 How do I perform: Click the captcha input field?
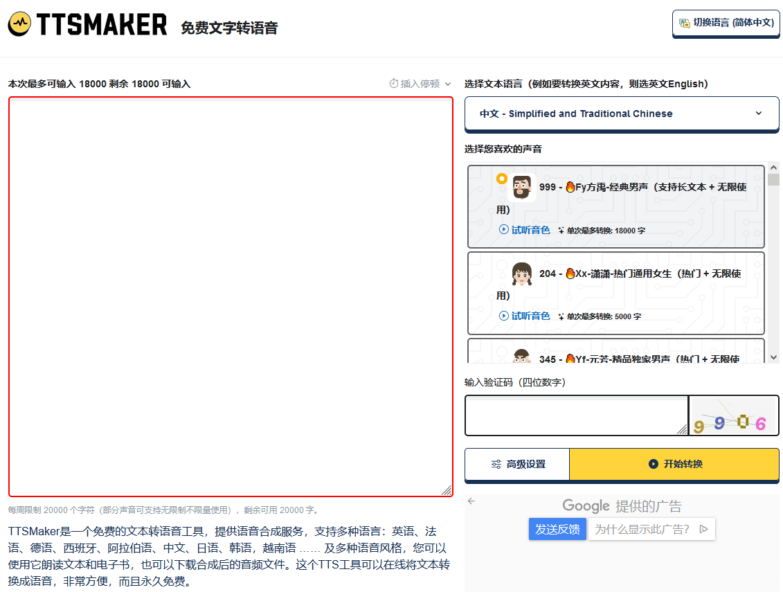(x=575, y=415)
